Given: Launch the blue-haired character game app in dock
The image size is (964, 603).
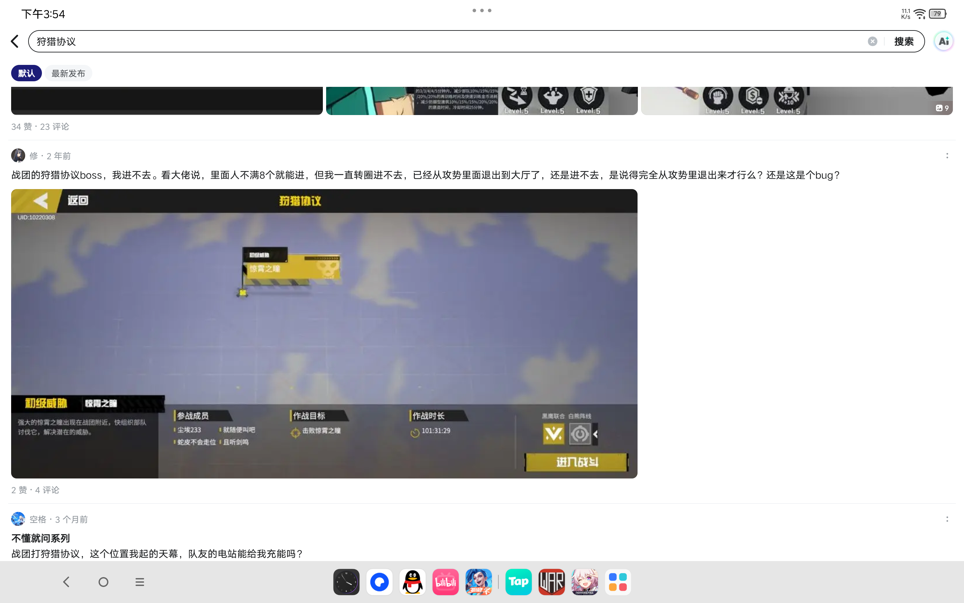Looking at the screenshot, I should click(478, 582).
